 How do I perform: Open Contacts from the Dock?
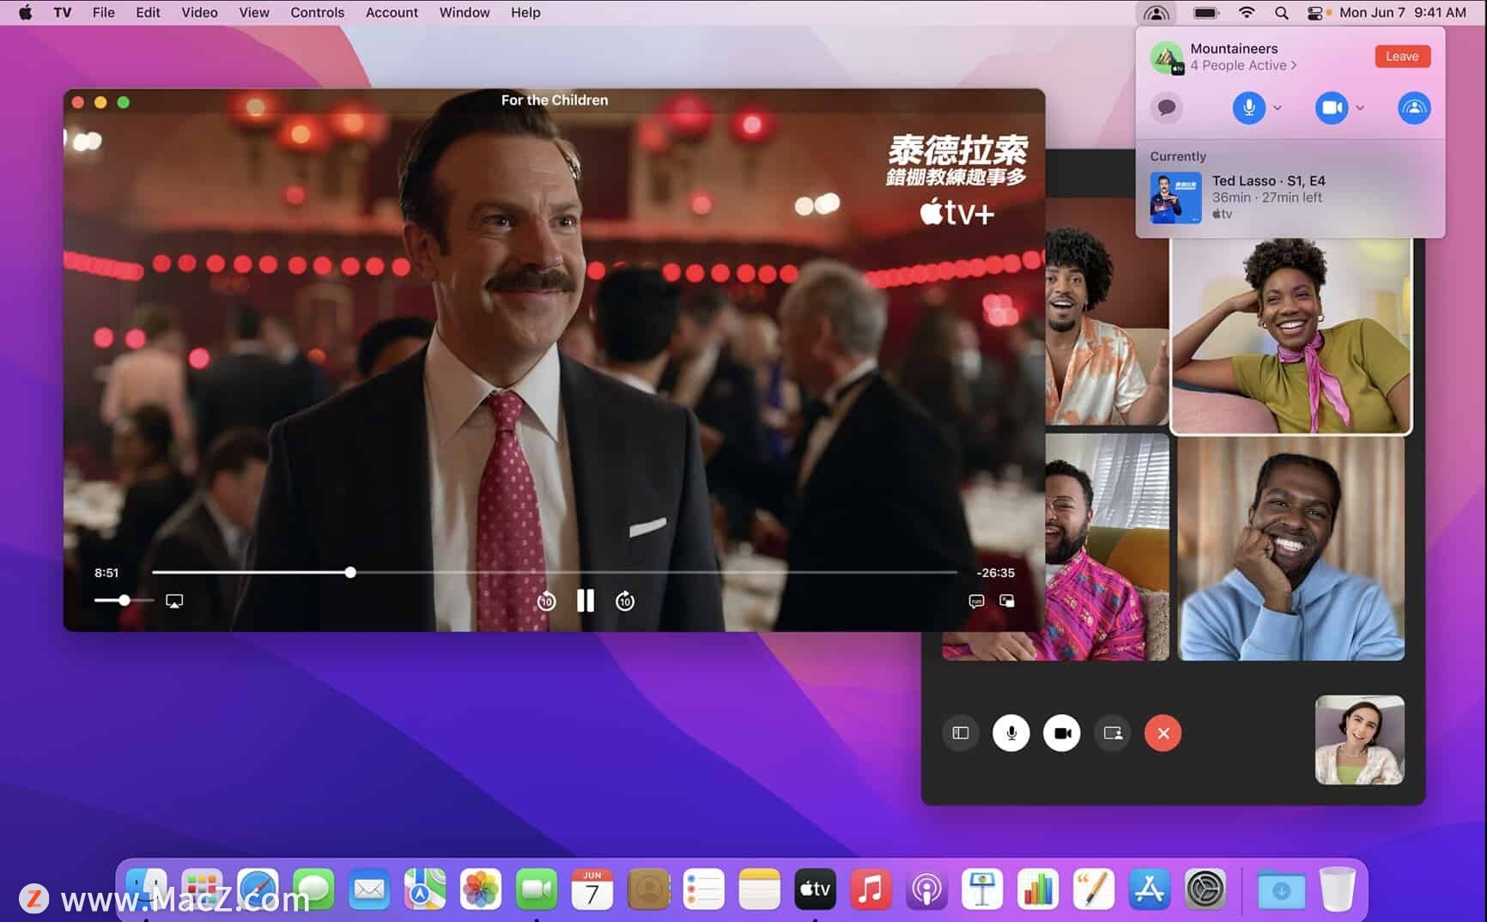(648, 889)
